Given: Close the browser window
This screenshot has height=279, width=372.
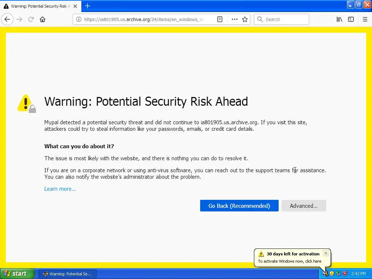Looking at the screenshot, I should (367, 5).
